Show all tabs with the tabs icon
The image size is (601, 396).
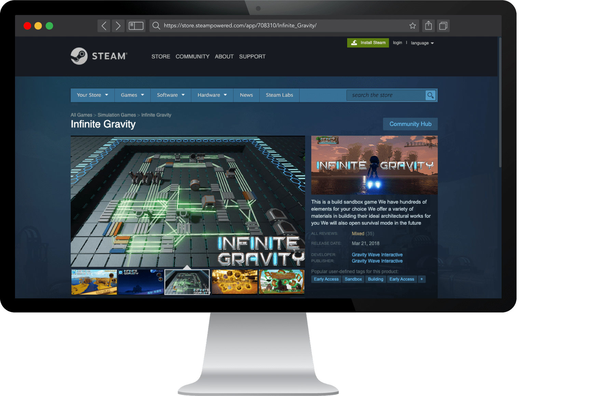pos(443,26)
